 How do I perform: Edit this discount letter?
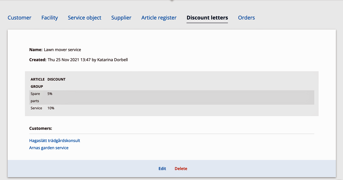162,169
